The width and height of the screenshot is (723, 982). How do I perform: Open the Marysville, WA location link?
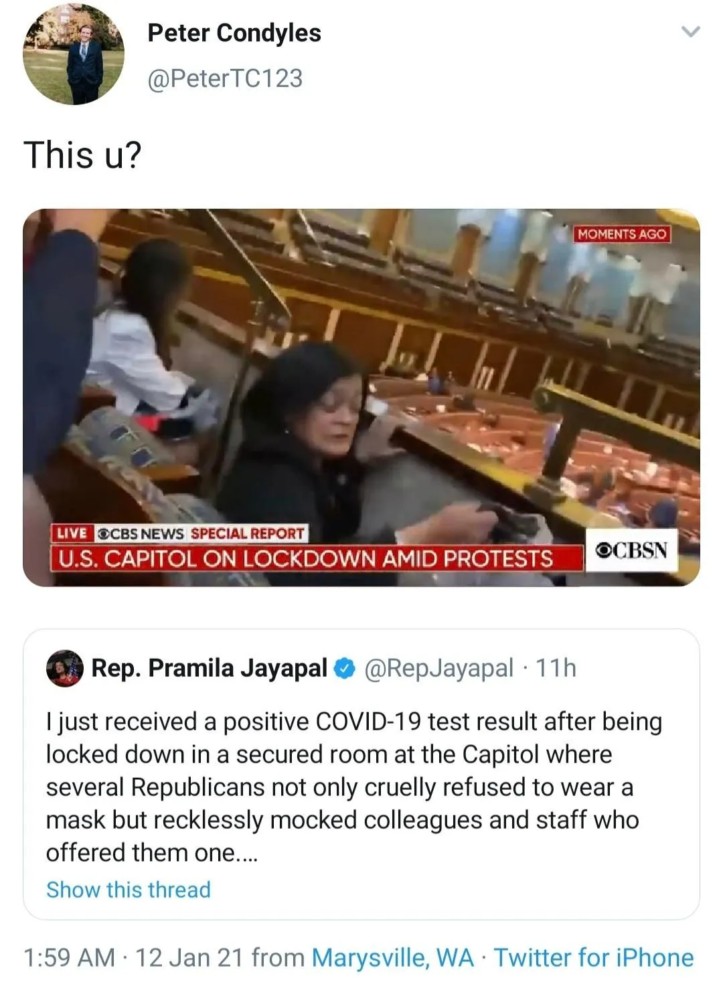click(393, 957)
